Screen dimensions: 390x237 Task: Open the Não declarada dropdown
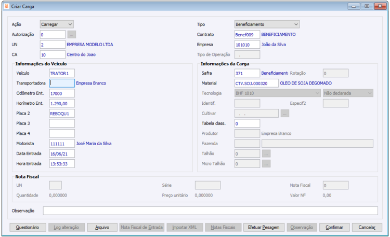pos(348,93)
